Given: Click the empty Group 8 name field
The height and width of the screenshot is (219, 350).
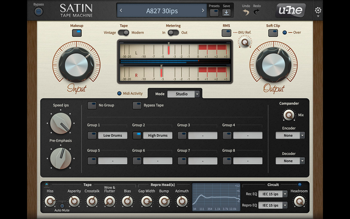Looking at the screenshot, I should [x=248, y=161].
